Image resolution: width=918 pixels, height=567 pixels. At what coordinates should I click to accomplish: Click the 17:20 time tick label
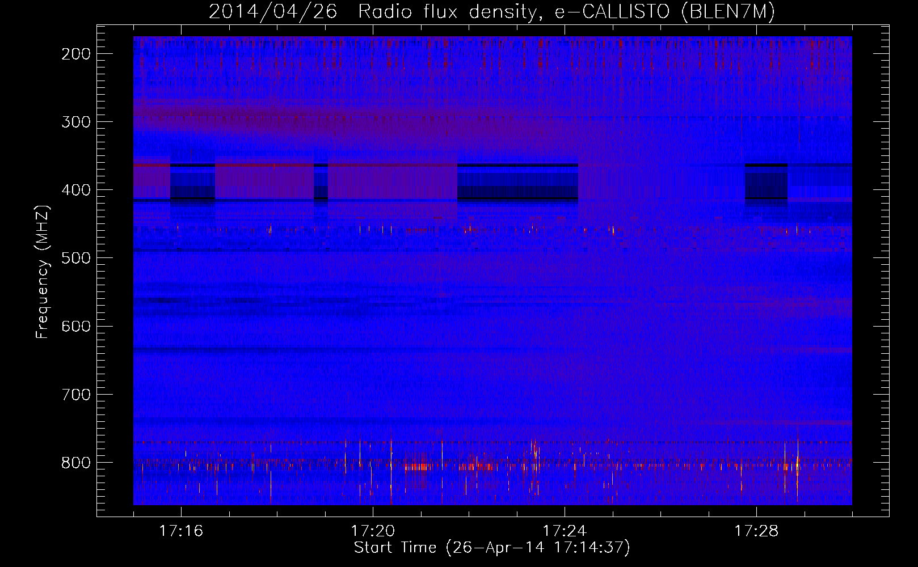pyautogui.click(x=373, y=531)
